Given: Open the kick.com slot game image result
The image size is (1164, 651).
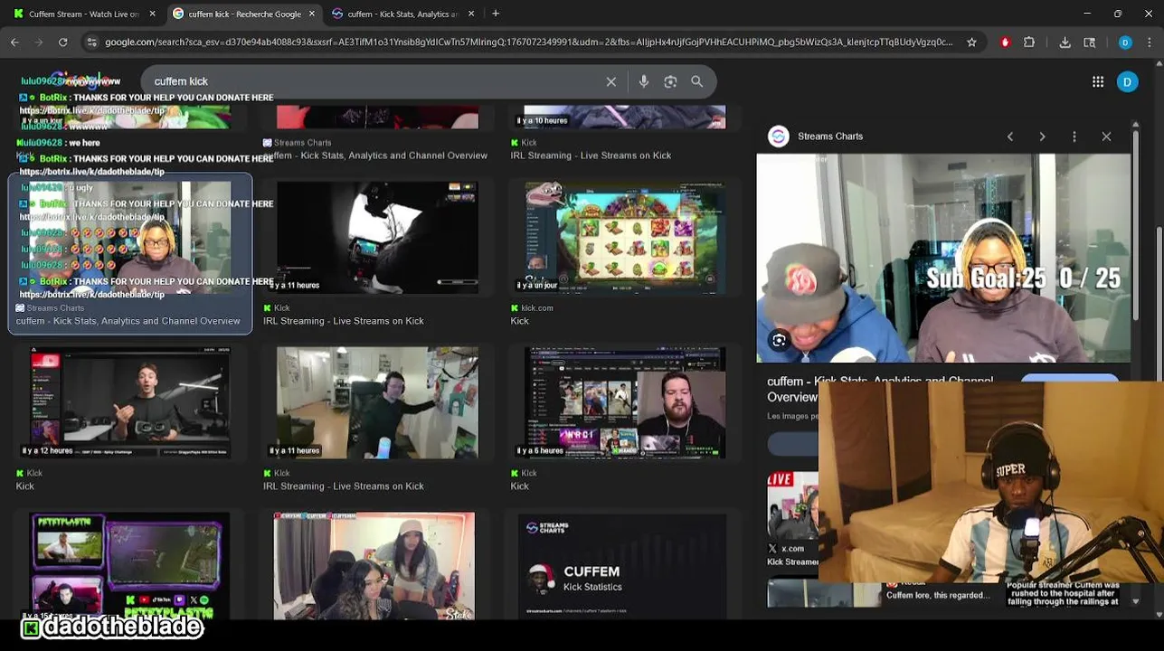Looking at the screenshot, I should (625, 237).
